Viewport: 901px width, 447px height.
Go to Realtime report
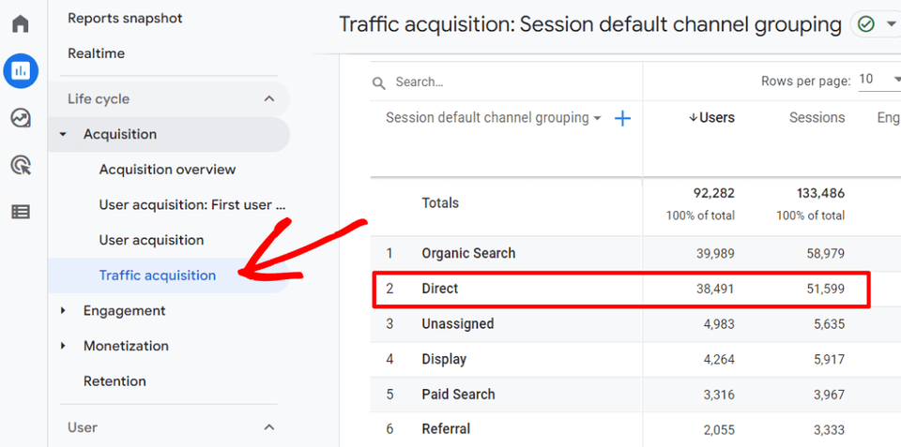point(96,53)
